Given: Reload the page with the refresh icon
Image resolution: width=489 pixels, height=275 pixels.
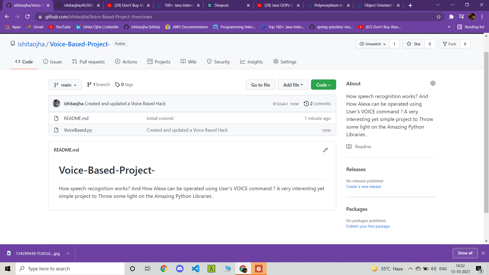Looking at the screenshot, I should (28, 17).
